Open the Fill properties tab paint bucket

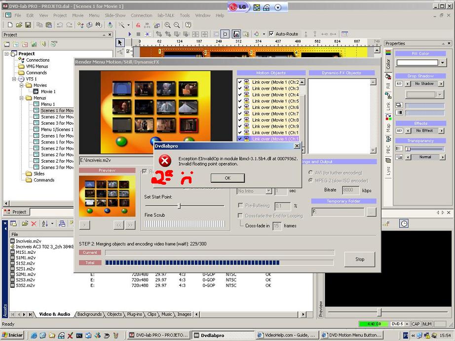(388, 76)
